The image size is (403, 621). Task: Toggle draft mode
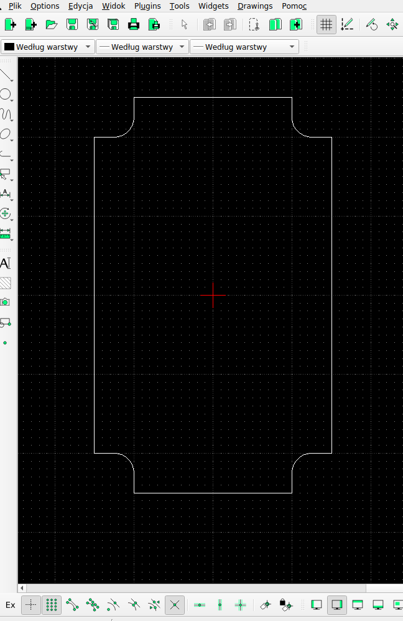[347, 24]
